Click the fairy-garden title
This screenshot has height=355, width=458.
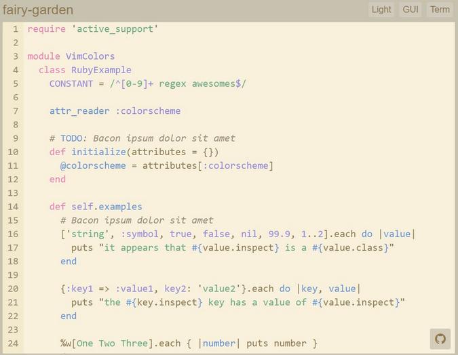(x=38, y=10)
